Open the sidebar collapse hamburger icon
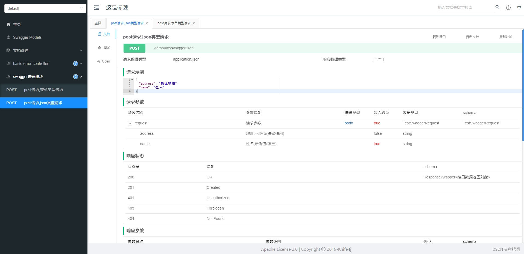Image resolution: width=524 pixels, height=254 pixels. (x=96, y=8)
